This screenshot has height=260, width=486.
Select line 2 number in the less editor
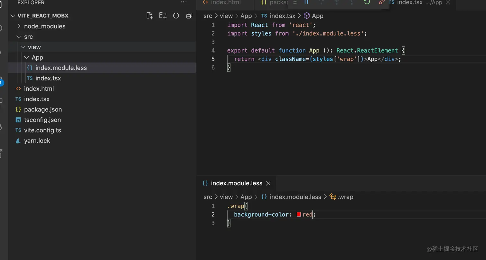click(213, 214)
